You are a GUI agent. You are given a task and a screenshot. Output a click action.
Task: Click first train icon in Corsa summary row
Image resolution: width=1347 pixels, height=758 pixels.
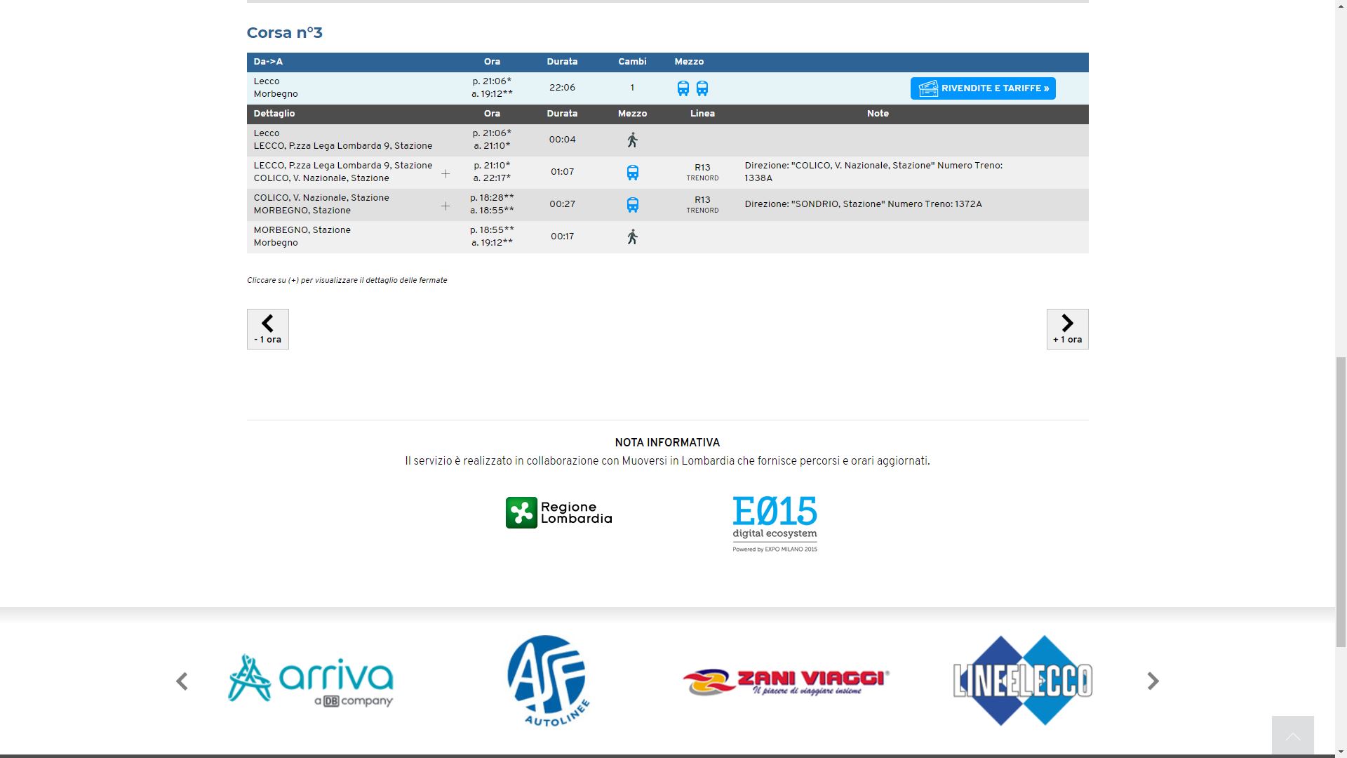tap(683, 88)
